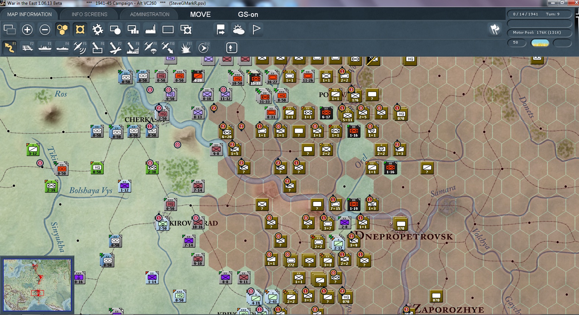Click the MOVE mode label
This screenshot has width=579, height=315.
200,14
